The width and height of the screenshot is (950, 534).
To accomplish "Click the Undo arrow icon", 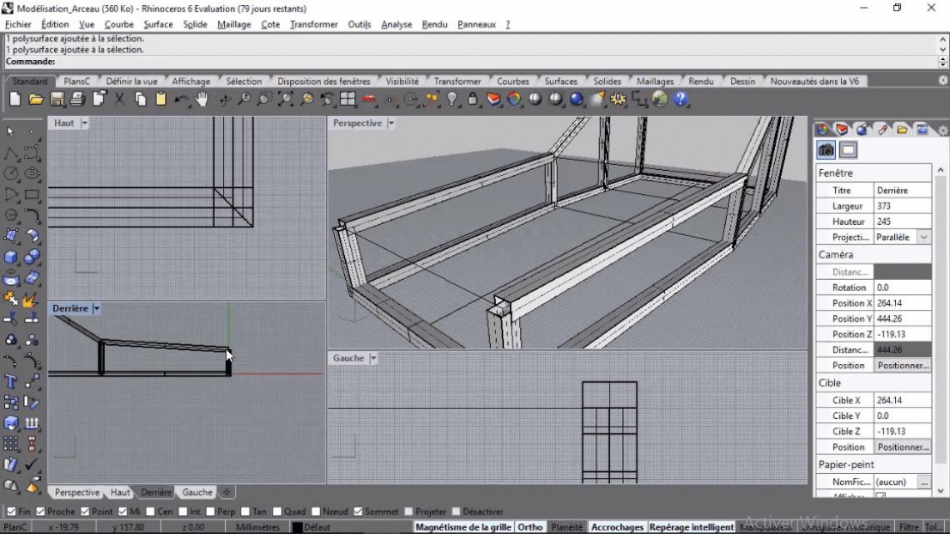I will (181, 99).
